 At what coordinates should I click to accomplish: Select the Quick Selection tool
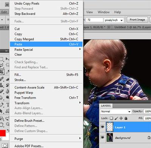click(x=7, y=65)
